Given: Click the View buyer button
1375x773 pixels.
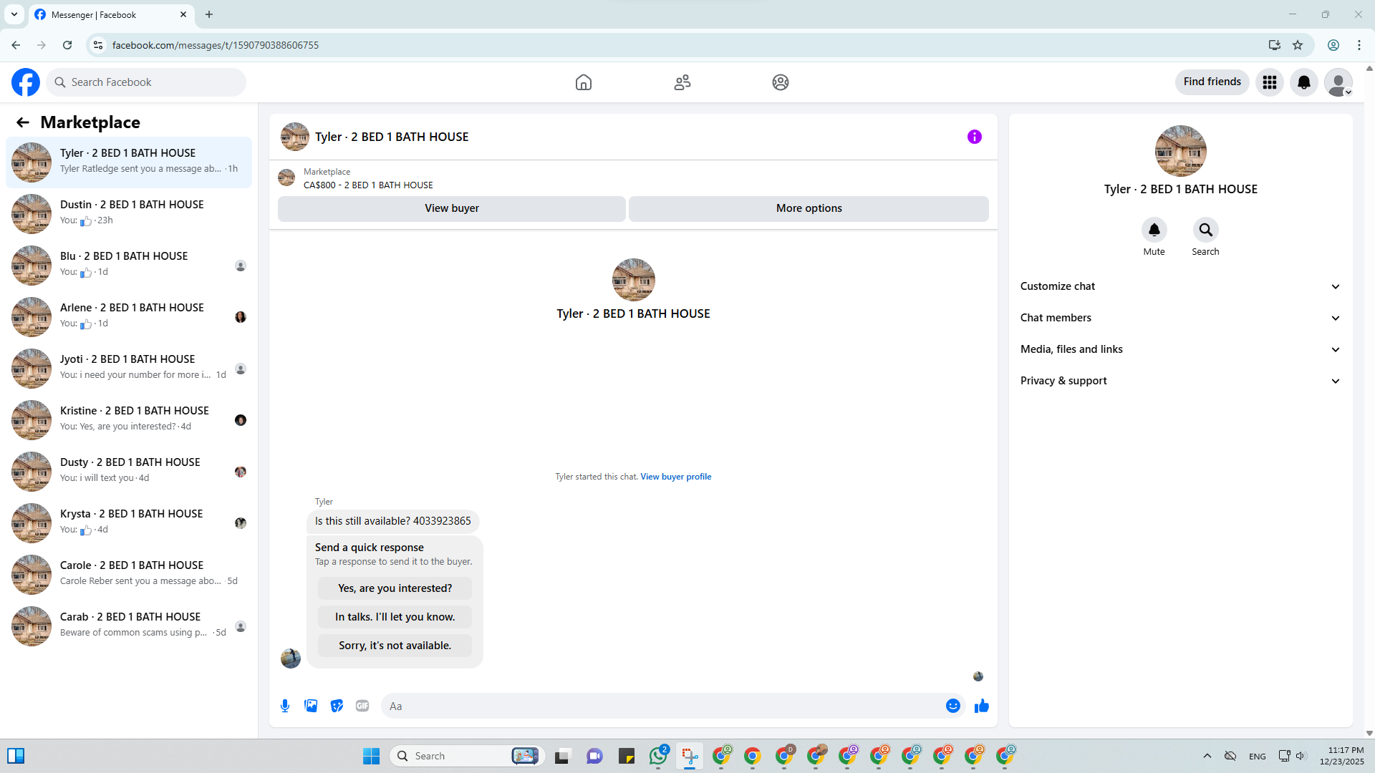Looking at the screenshot, I should tap(451, 208).
